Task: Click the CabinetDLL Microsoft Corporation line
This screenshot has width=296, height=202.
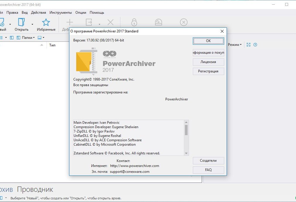Action: [x=105, y=144]
